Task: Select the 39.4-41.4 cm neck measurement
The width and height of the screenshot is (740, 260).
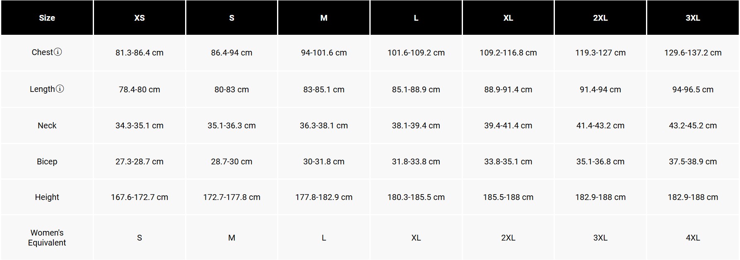Action: coord(508,125)
